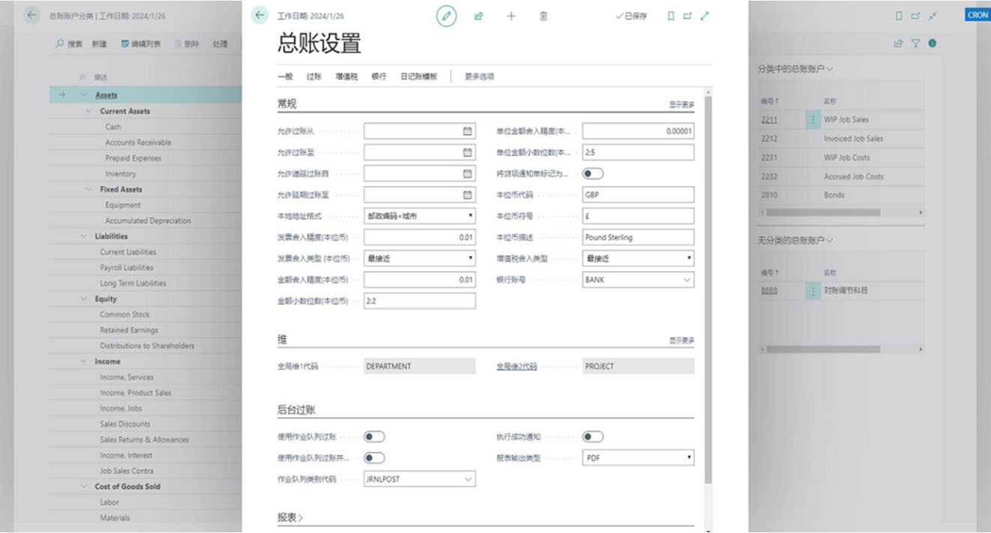Screen dimensions: 991x533
Task: Click the trash icon on the 总账设置 page
Action: click(544, 16)
